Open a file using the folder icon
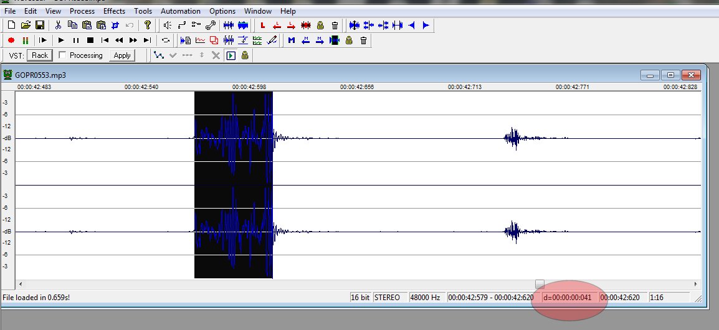Screen dimensions: 719x330 (x=26, y=25)
